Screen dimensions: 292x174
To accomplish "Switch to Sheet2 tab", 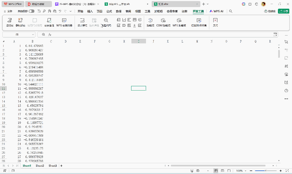I will point(40,166).
